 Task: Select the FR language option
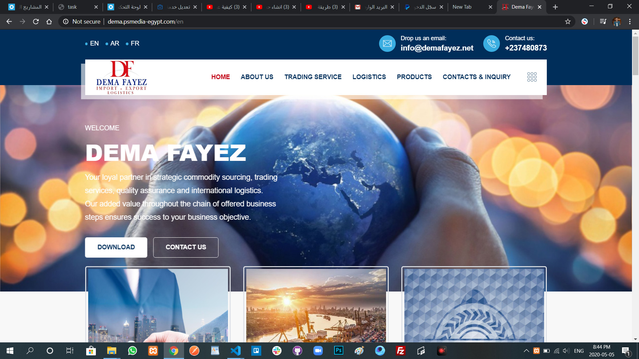[135, 44]
